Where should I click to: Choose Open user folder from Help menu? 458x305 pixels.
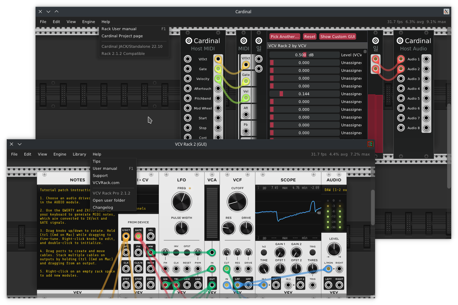113,200
